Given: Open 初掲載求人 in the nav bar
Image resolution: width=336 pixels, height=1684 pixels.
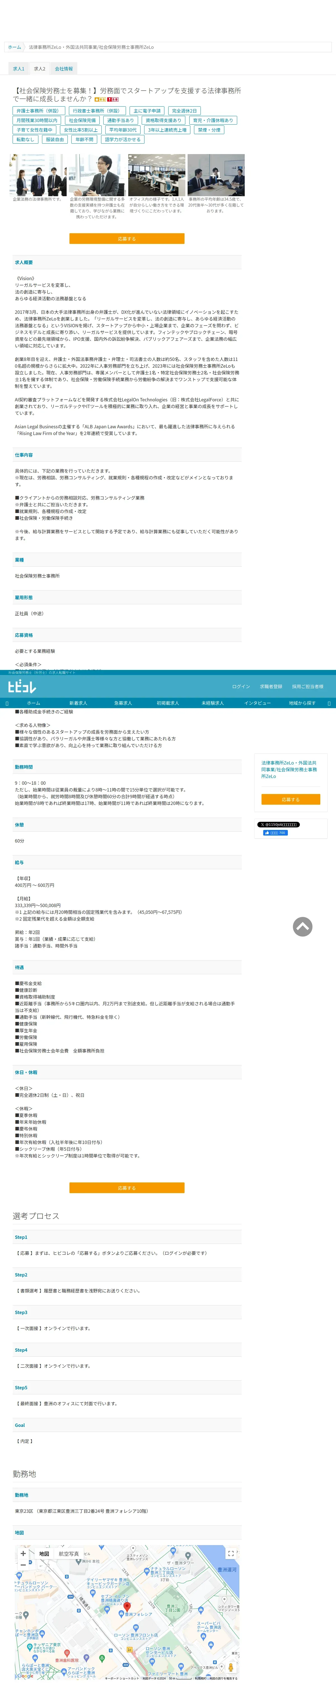Looking at the screenshot, I should pos(168,703).
